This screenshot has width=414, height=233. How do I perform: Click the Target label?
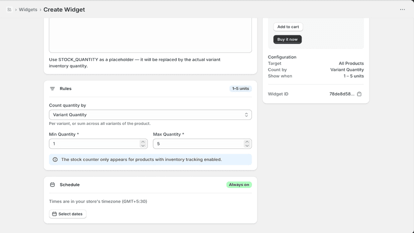click(274, 63)
